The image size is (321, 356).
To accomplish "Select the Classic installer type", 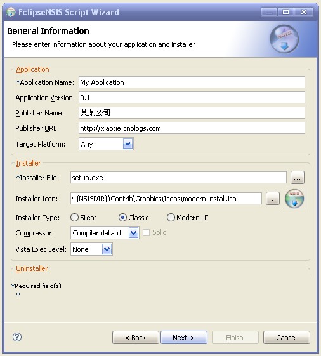I will coord(133,218).
